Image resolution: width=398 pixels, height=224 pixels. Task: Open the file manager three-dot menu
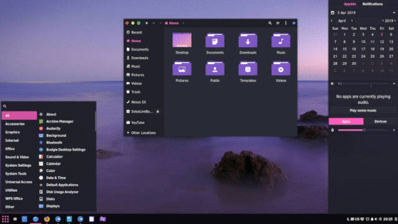(x=285, y=23)
